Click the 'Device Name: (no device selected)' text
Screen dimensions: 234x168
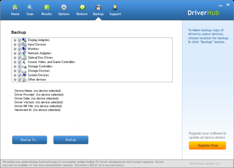38,91
